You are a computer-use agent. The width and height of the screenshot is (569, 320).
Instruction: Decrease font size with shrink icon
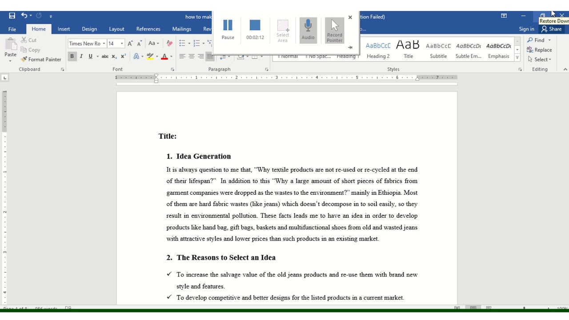click(x=139, y=44)
